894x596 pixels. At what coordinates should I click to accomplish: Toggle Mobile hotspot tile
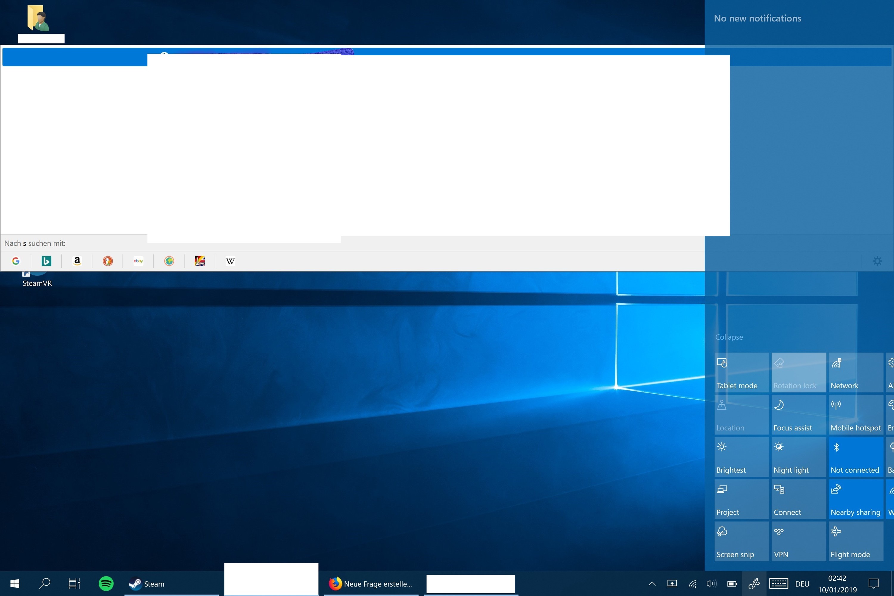click(856, 415)
